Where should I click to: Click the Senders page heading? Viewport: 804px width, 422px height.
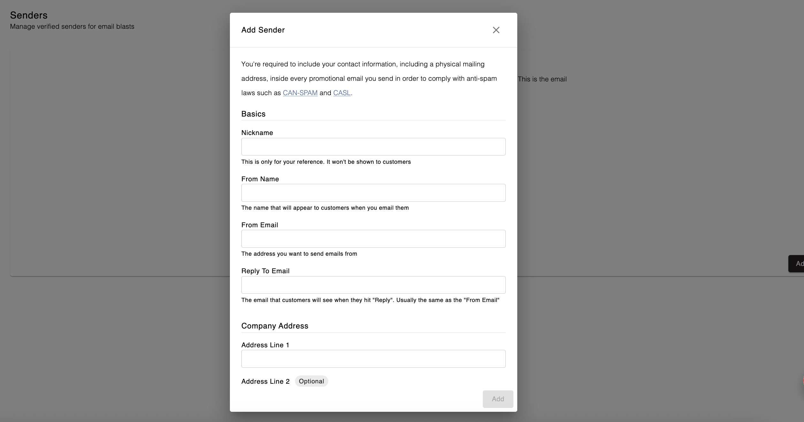pos(29,15)
